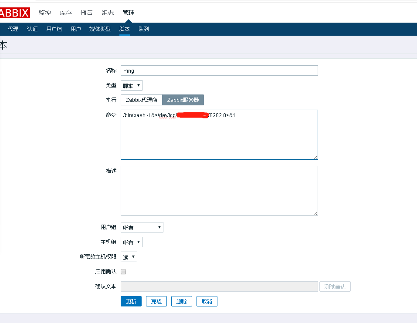417x323 pixels.
Task: Select Zabbix代理商 as execution target
Action: 142,100
